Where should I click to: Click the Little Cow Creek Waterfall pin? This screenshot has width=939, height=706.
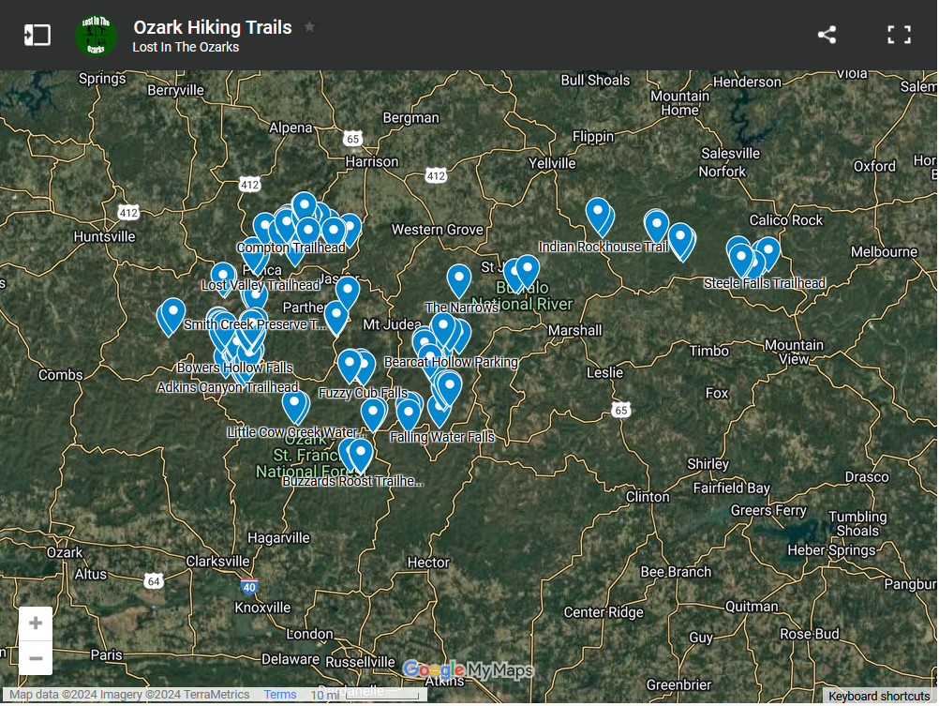(295, 405)
